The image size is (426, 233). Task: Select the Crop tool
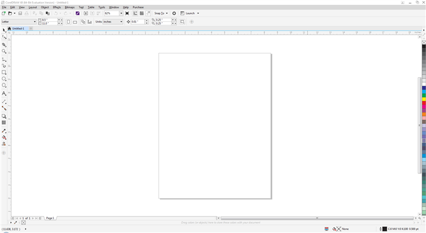[4, 44]
